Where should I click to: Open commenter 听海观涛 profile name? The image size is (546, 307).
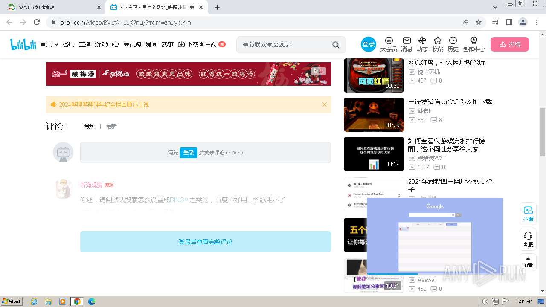[91, 185]
